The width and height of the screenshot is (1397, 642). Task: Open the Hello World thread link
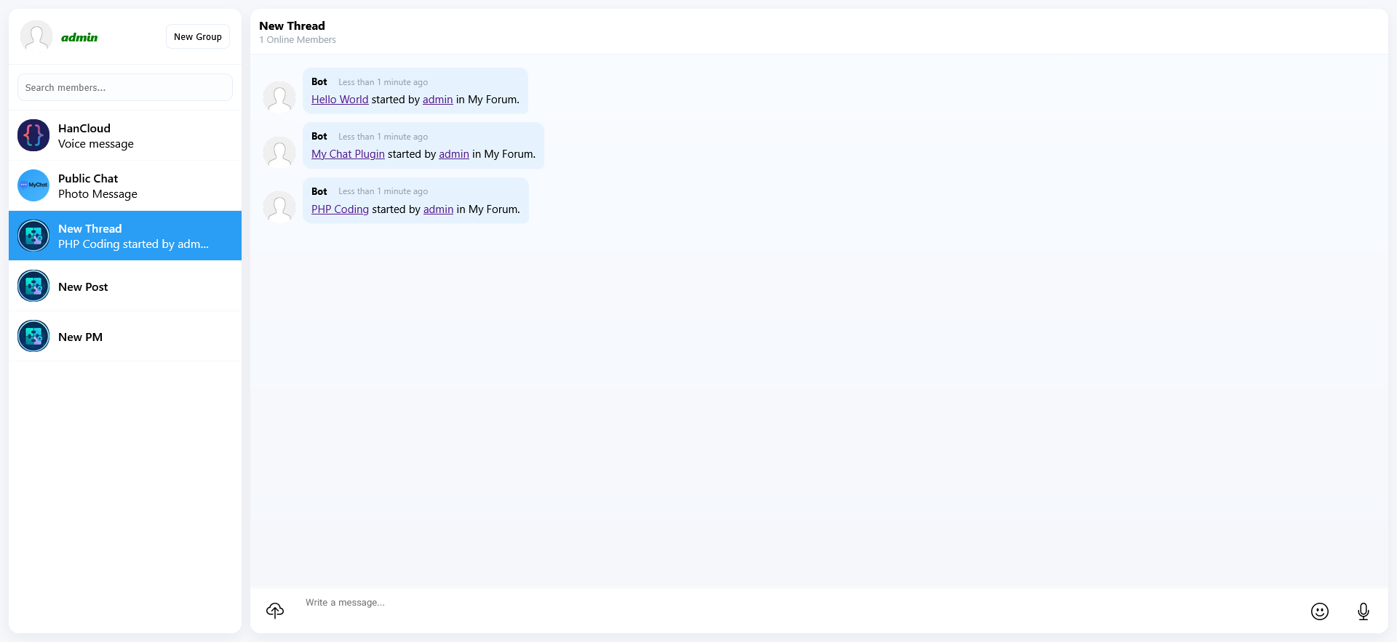340,100
